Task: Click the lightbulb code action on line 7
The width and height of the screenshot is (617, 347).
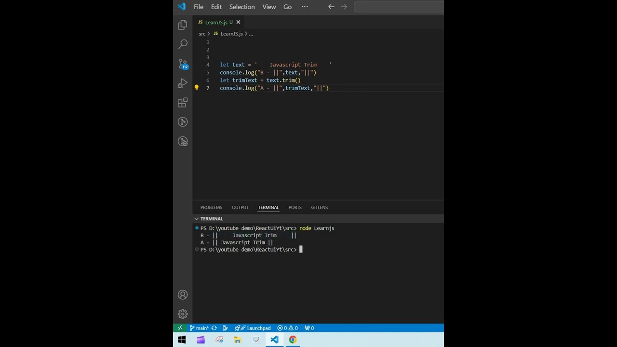Action: [196, 88]
